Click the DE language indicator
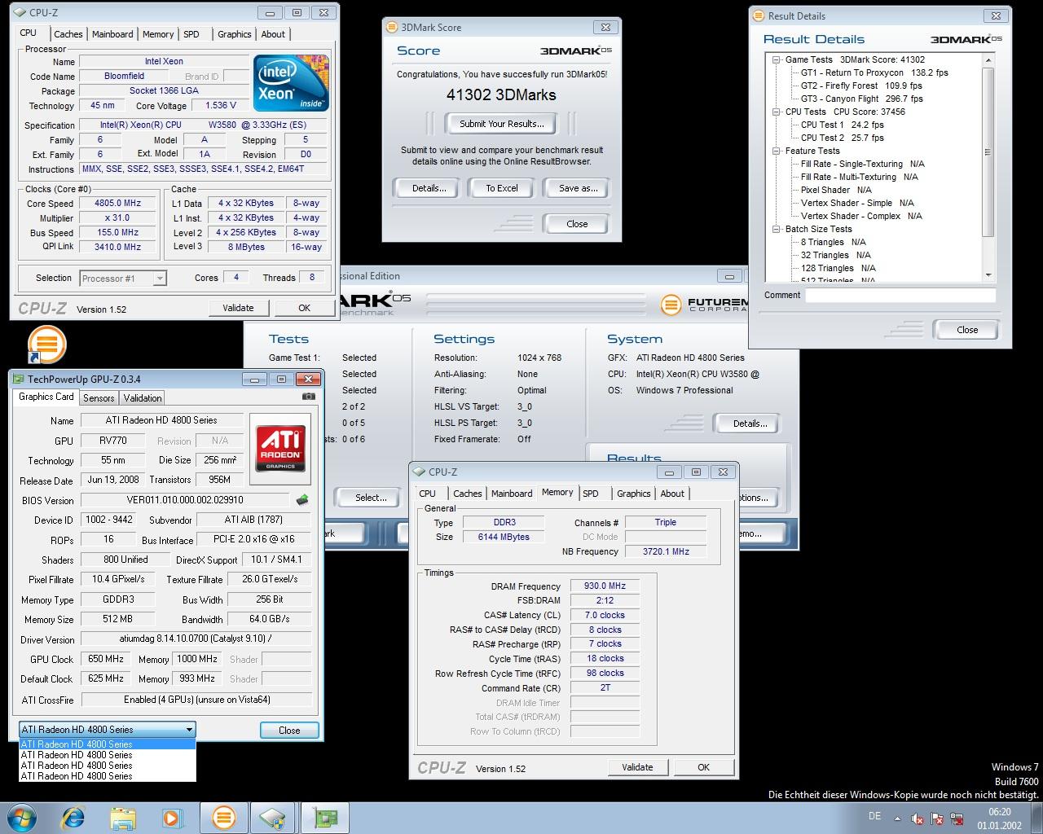 coord(874,816)
